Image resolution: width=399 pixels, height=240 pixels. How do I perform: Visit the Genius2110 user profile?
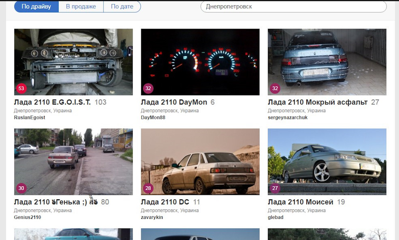point(27,217)
